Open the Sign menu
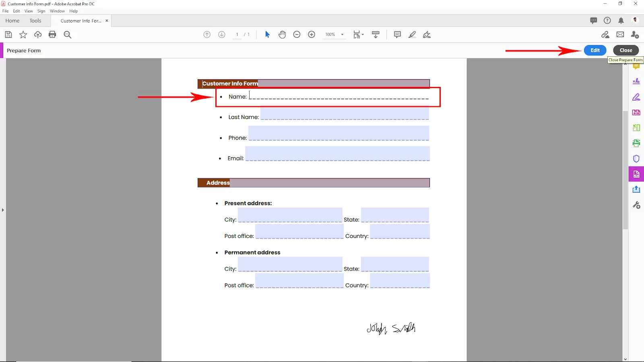 (41, 11)
